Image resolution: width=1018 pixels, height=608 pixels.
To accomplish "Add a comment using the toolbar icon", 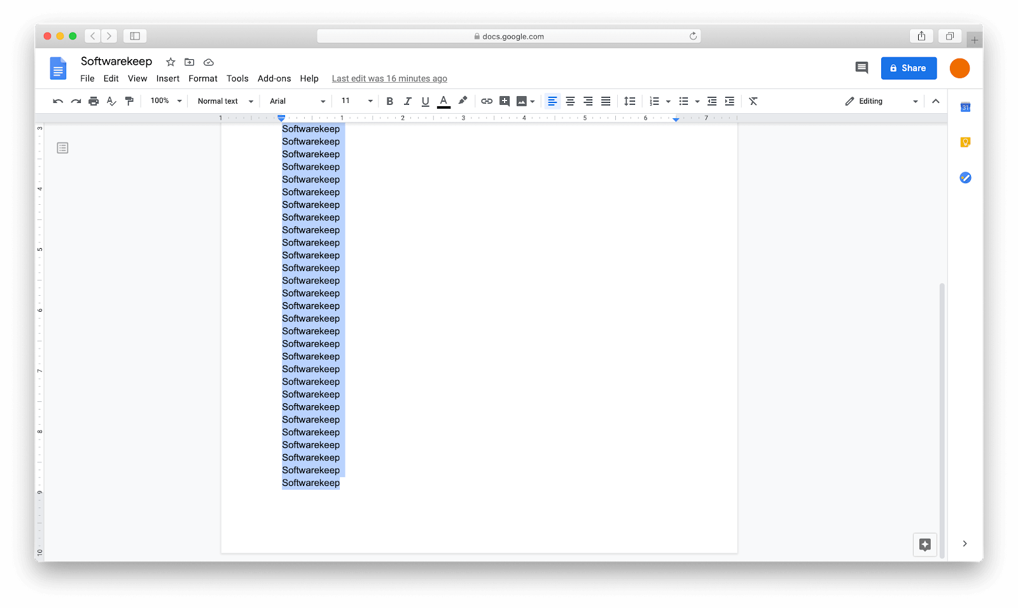I will coord(505,101).
